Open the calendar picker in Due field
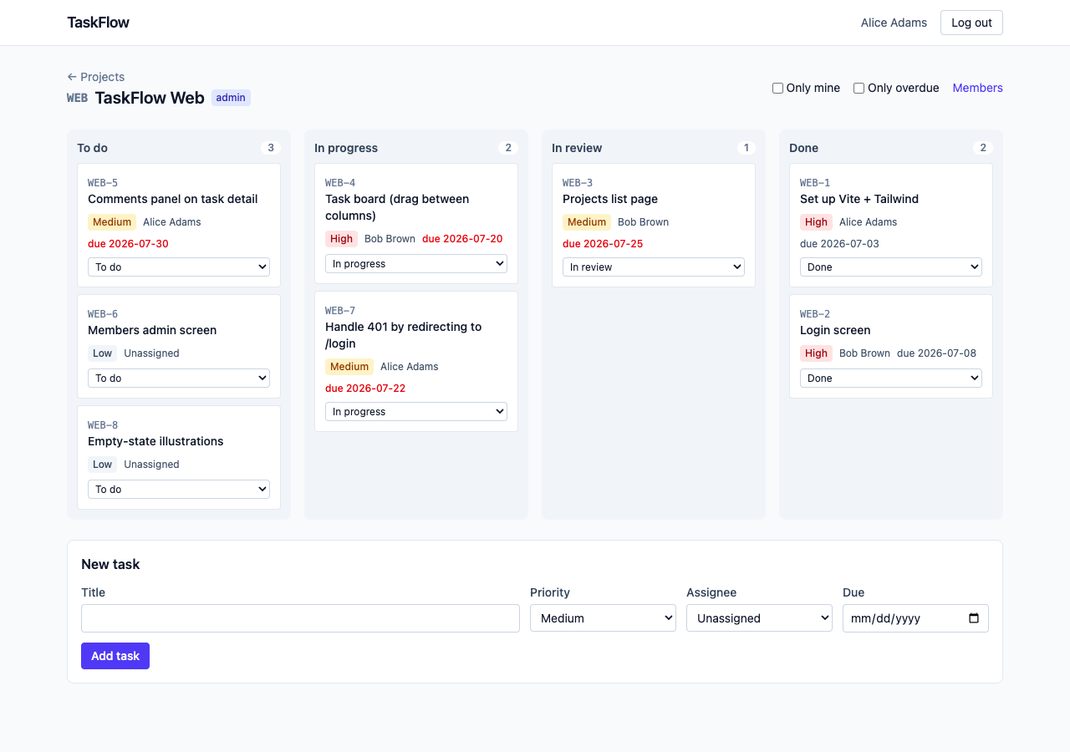The height and width of the screenshot is (752, 1070). click(973, 618)
